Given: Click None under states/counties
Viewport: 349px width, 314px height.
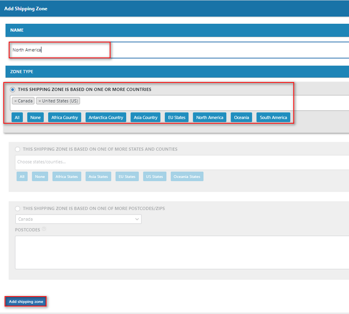Looking at the screenshot, I should 40,177.
